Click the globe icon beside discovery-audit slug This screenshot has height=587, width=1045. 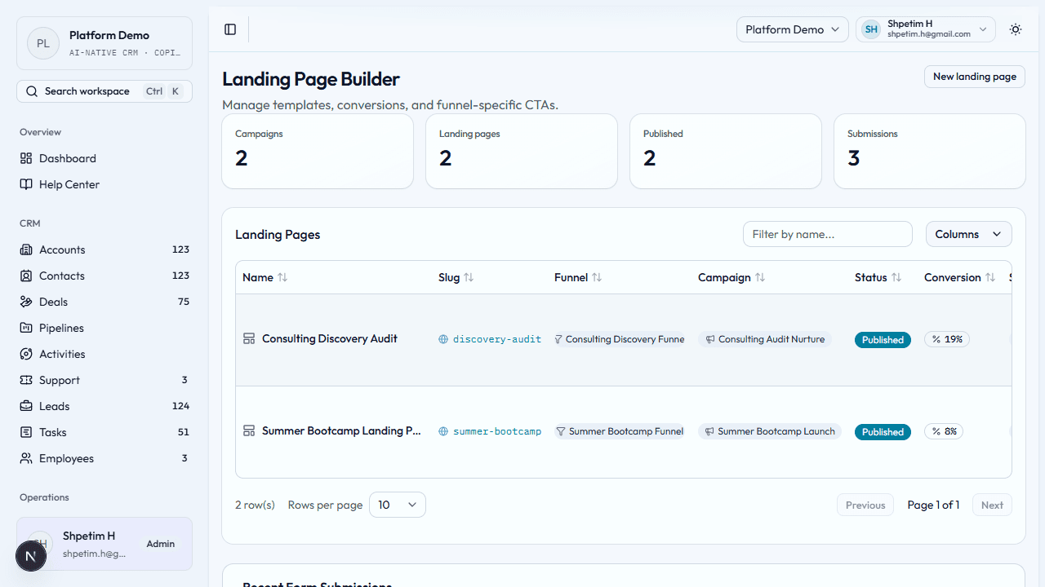[443, 338]
